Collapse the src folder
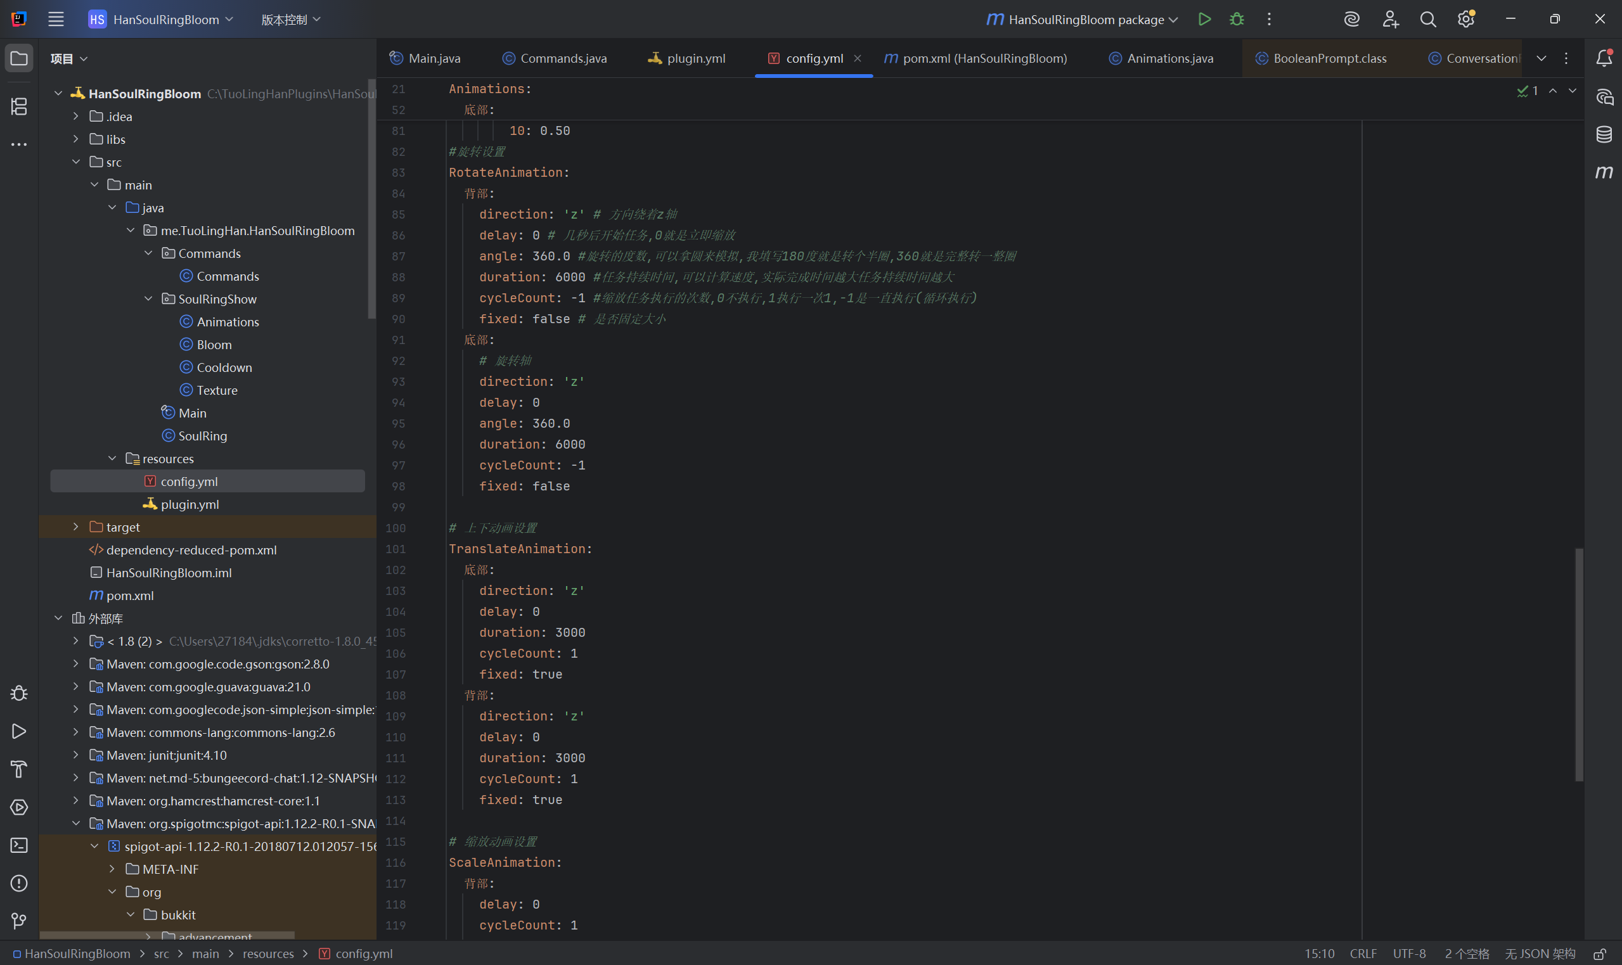Image resolution: width=1622 pixels, height=965 pixels. (76, 162)
